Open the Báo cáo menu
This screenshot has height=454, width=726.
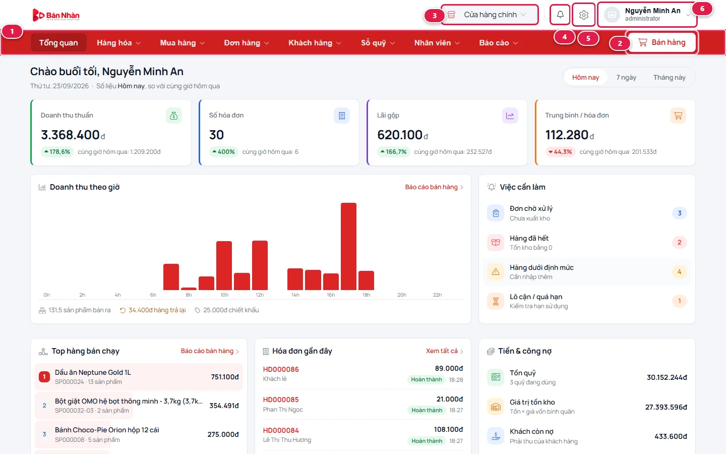[x=499, y=43]
